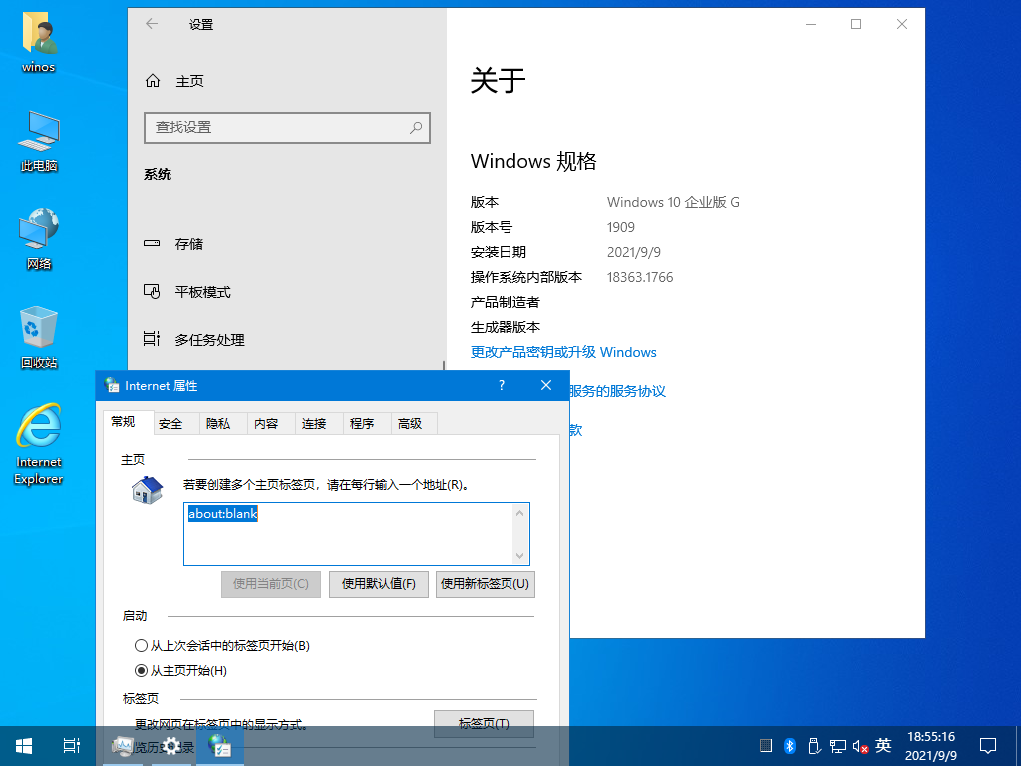Click the 2021/9/9 install date value

633,252
